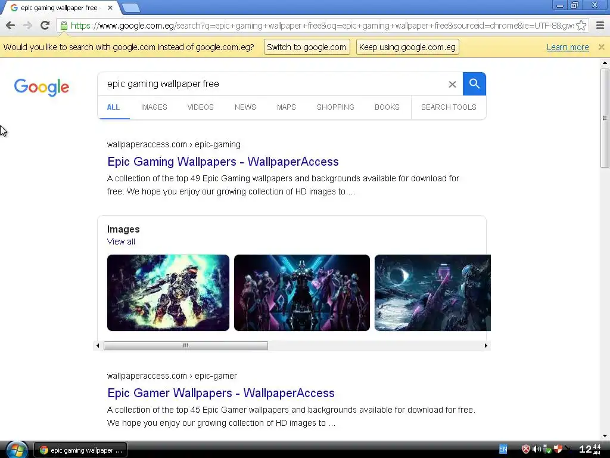Viewport: 610px width, 458px height.
Task: Select the Chrome taskbar button
Action: click(x=80, y=450)
